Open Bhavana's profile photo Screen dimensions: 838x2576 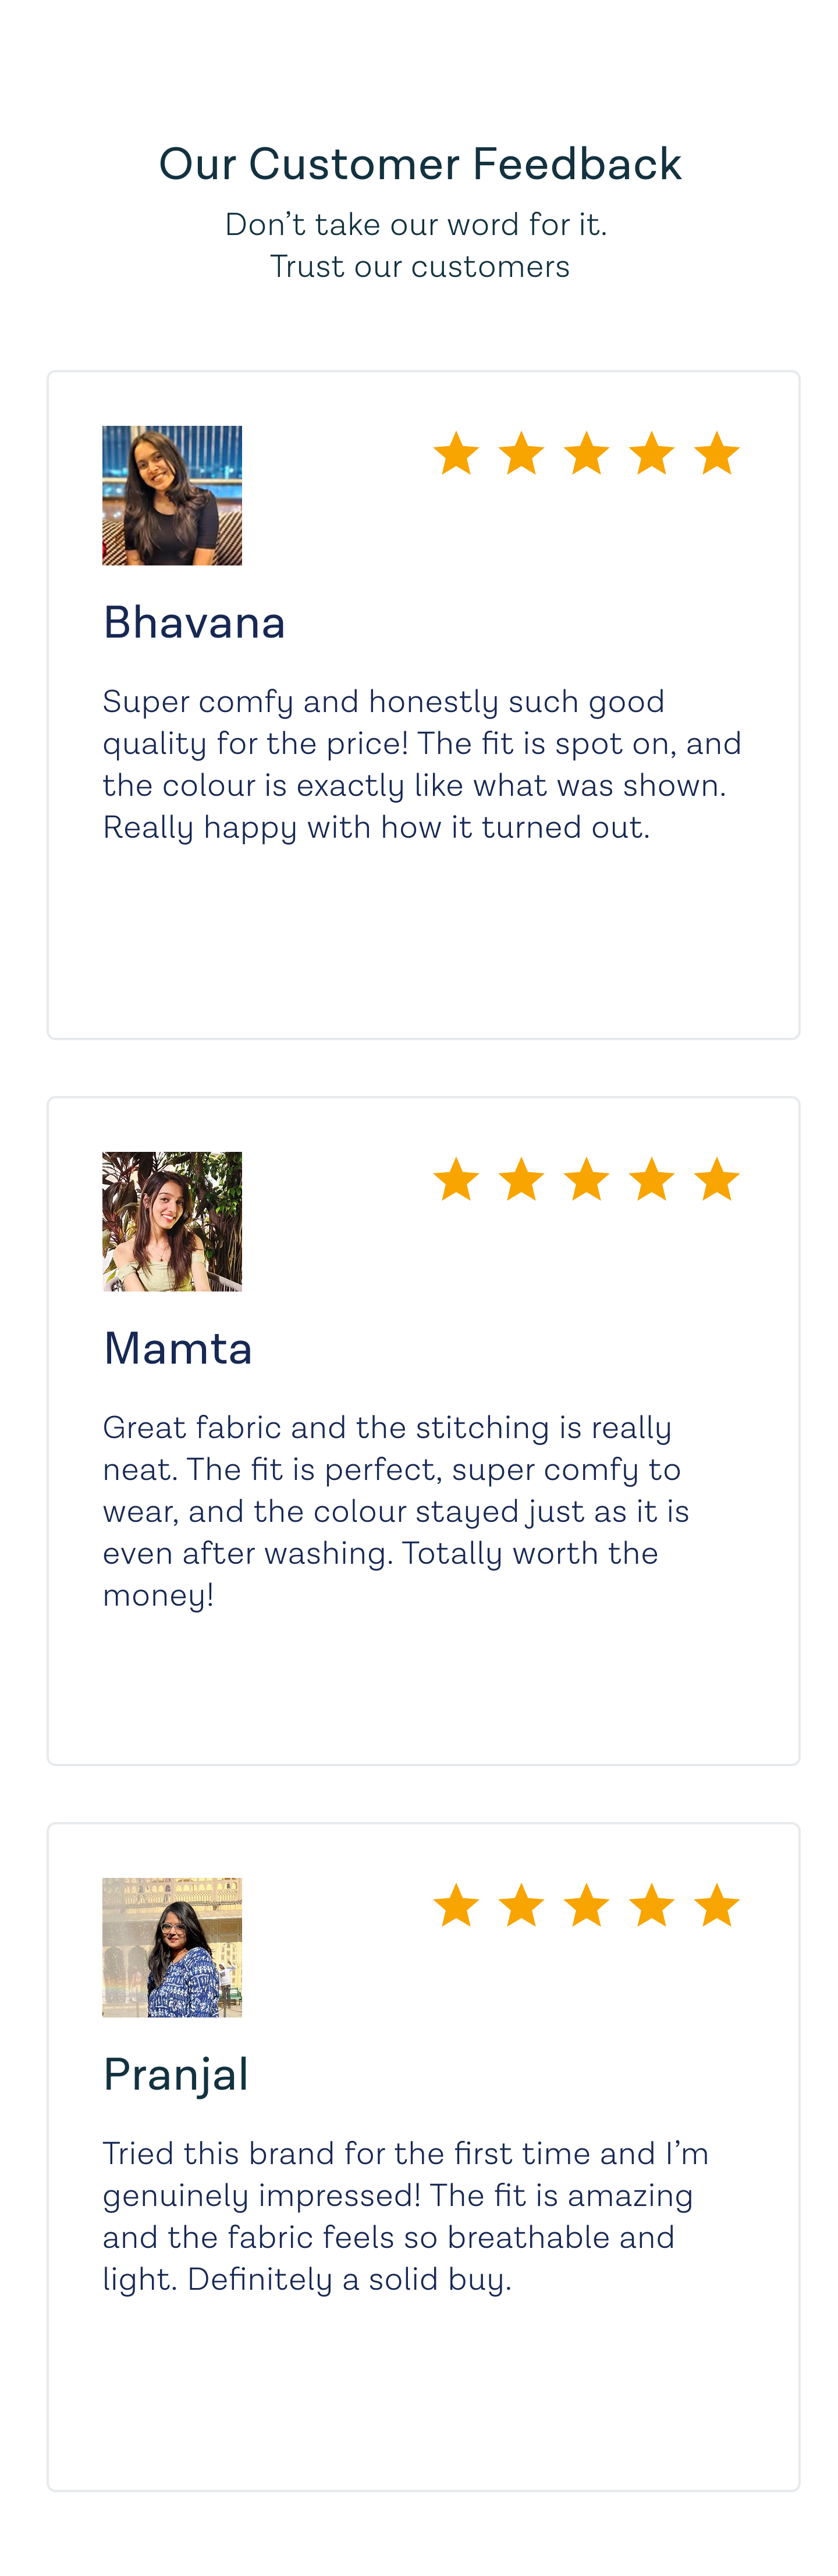pos(172,496)
